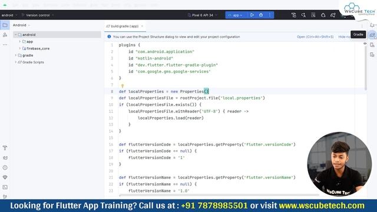This screenshot has width=377, height=212.
Task: Select Gradle Scripts in project tree
Action: click(33, 62)
